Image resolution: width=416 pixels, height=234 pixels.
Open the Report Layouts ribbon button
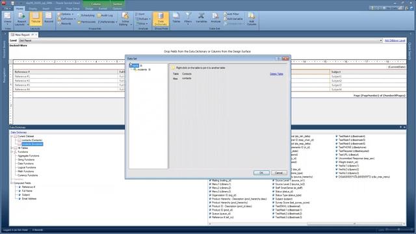(x=21, y=19)
